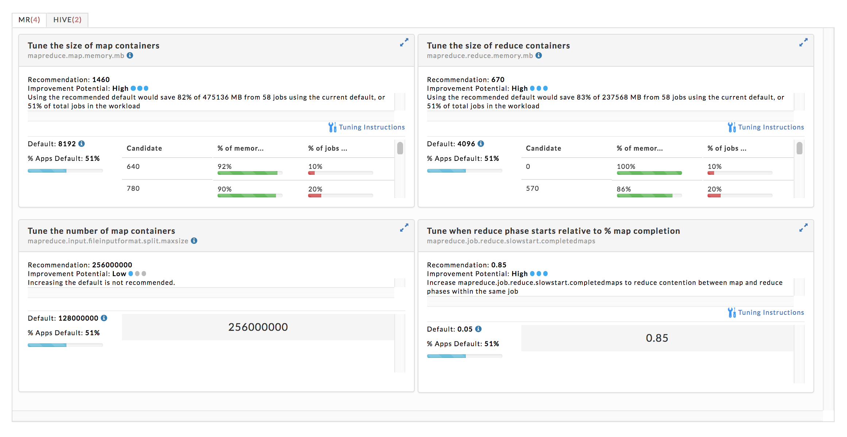
Task: Click the map candidate table scrollbar thumb
Action: [400, 148]
